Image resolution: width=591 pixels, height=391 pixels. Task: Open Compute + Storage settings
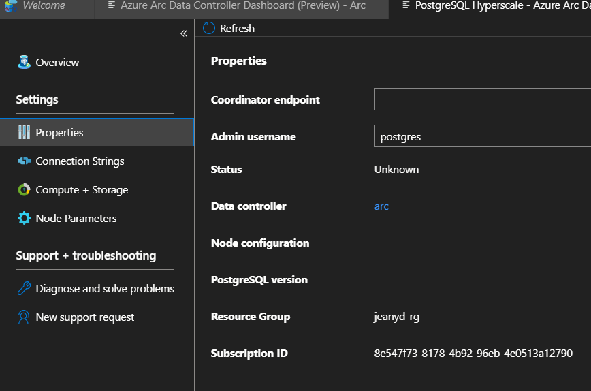point(82,190)
